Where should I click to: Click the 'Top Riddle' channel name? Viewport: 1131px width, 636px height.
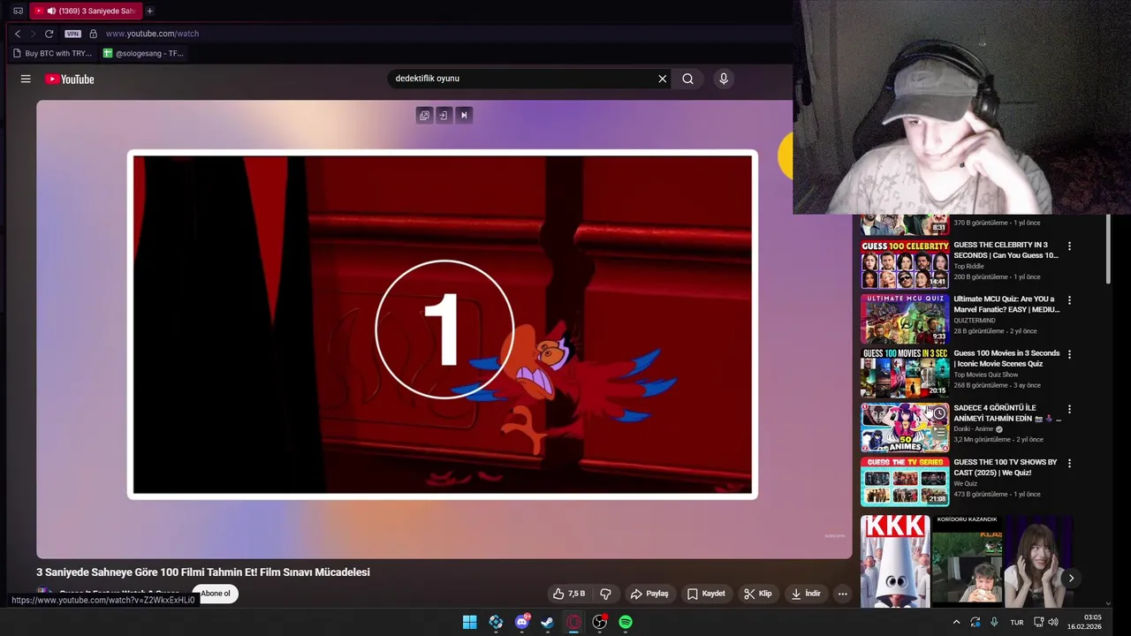click(x=968, y=266)
